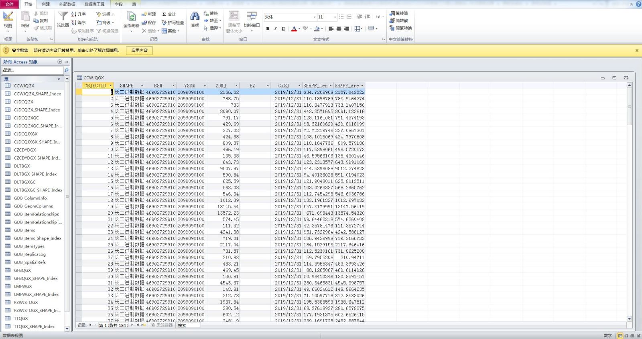Open the font size 11 dropdown
The width and height of the screenshot is (642, 339).
(335, 17)
